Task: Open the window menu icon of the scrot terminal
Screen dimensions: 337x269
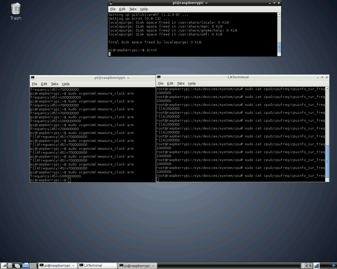Action: (x=111, y=3)
